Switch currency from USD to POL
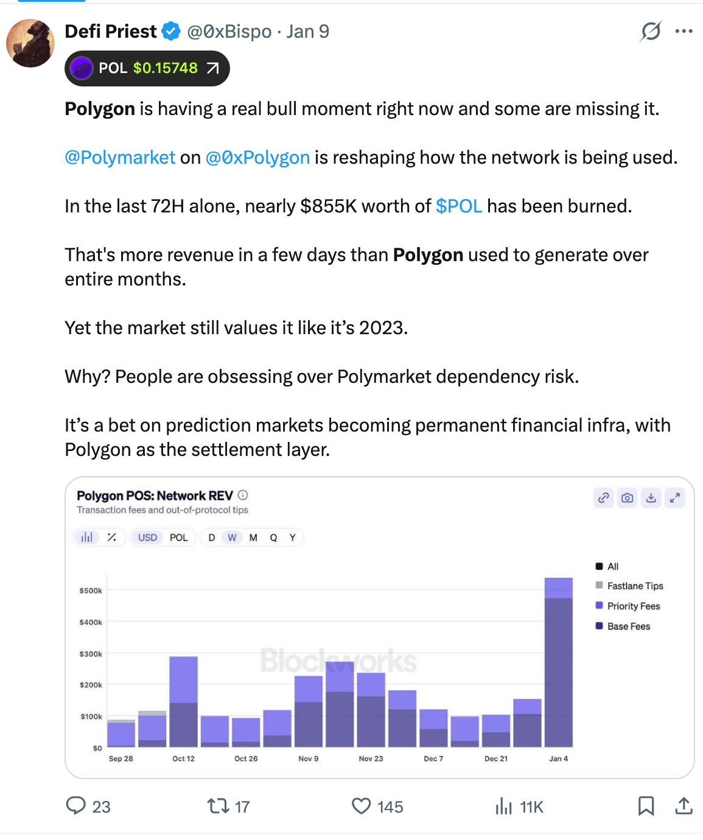The height and width of the screenshot is (840, 703). [178, 537]
